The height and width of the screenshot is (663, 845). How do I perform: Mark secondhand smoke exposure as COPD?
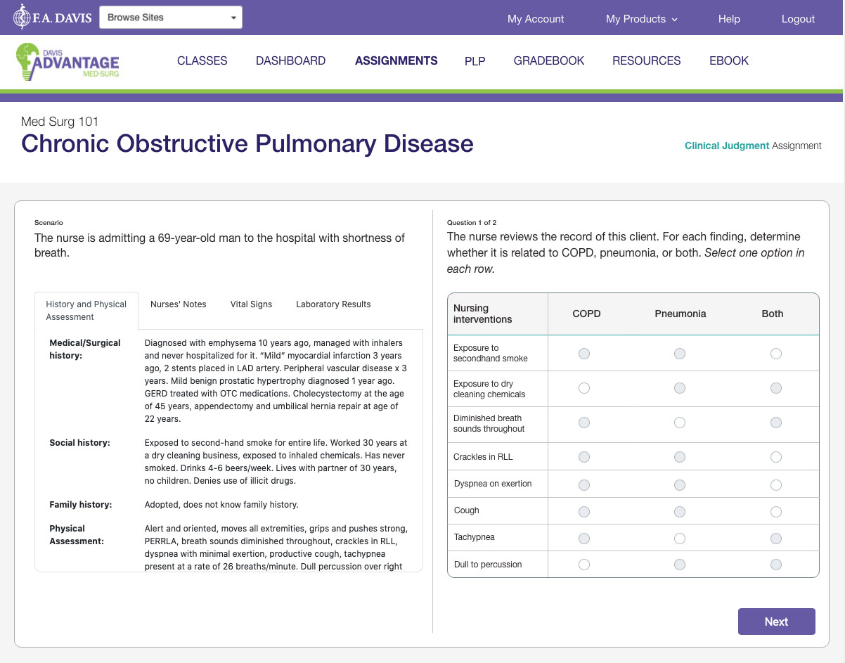(584, 354)
